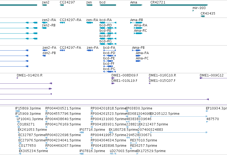Click the EK261053.5prime EST

pyautogui.click(x=18, y=132)
